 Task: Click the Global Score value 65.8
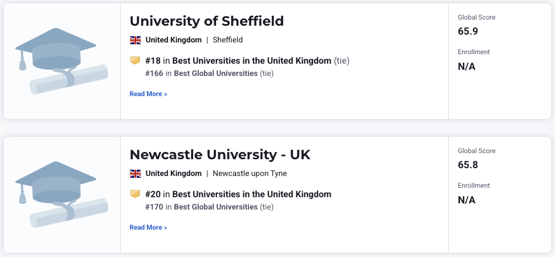[468, 165]
